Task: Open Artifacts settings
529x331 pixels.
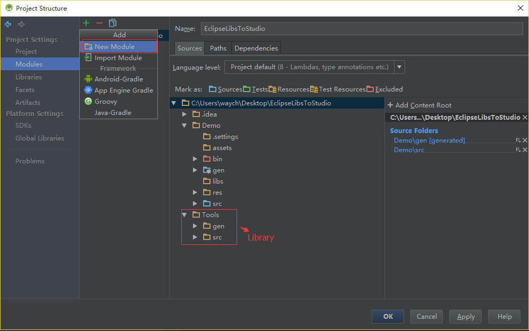Action: [x=28, y=103]
